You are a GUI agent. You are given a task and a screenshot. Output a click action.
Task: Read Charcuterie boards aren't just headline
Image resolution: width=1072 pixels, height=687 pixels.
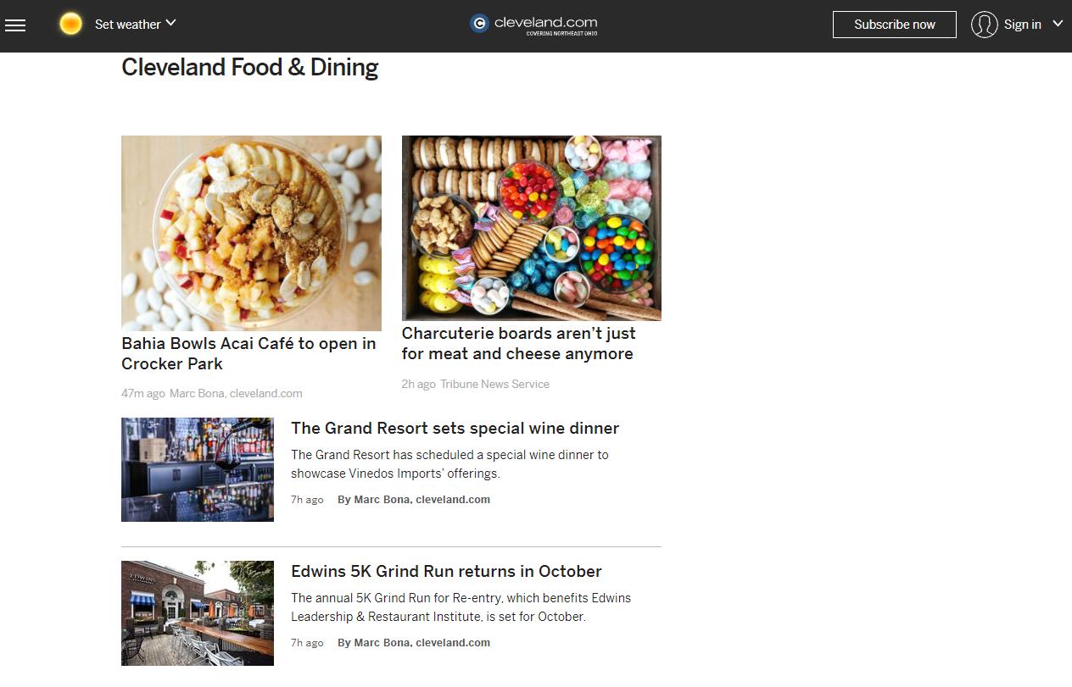[x=519, y=343]
